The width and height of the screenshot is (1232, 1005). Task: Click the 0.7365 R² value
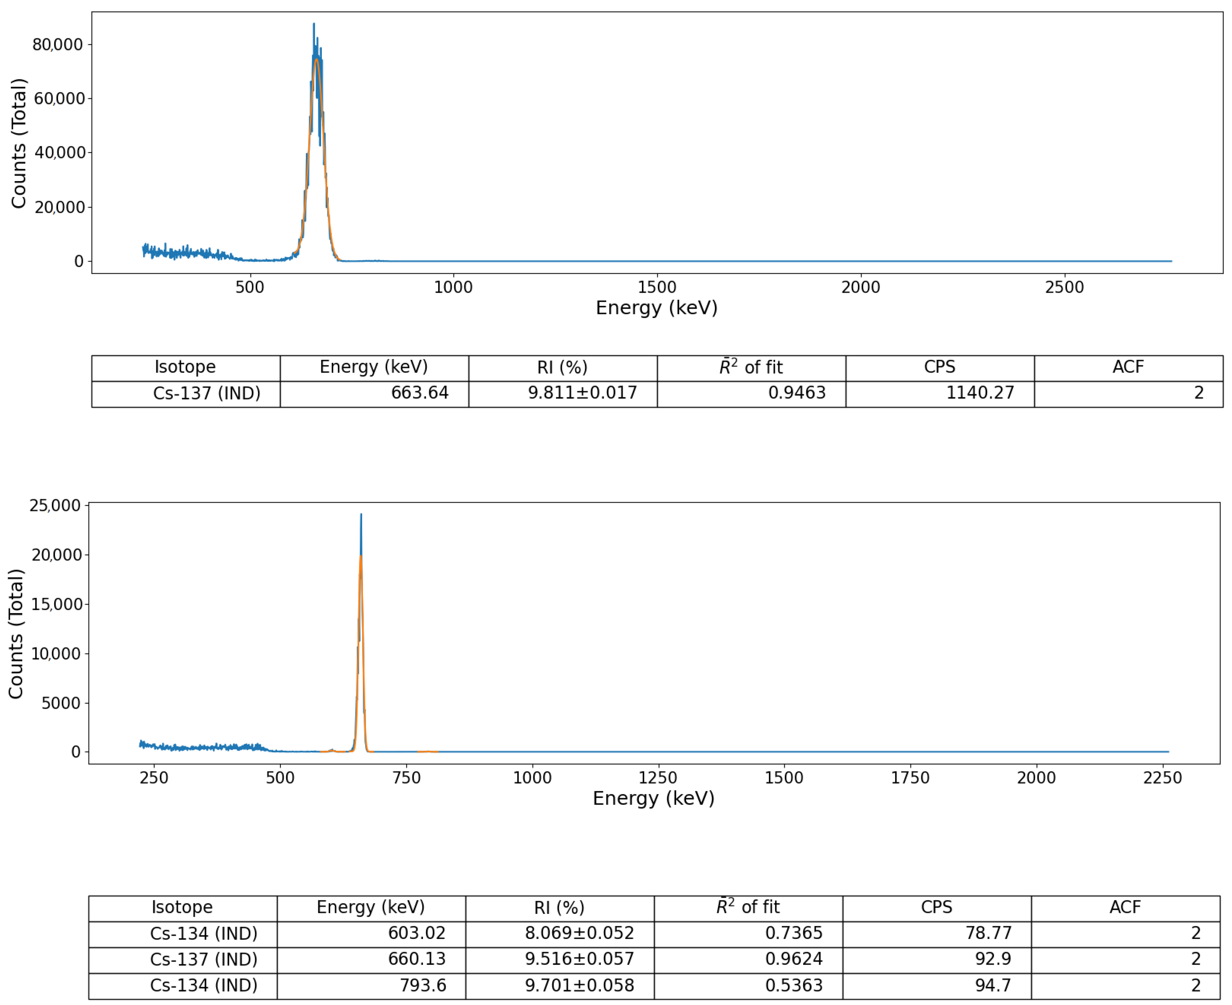[x=793, y=933]
